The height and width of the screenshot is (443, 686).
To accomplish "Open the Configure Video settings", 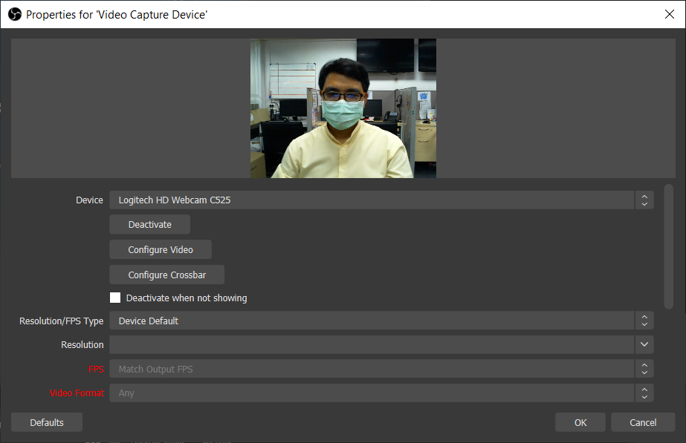I will pyautogui.click(x=161, y=249).
